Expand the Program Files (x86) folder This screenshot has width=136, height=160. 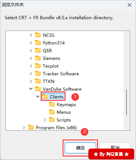(24, 127)
